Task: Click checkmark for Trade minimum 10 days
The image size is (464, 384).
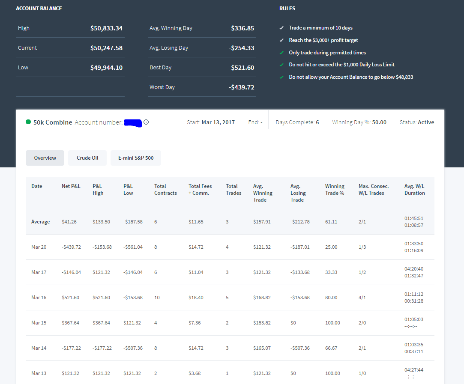Action: click(281, 28)
